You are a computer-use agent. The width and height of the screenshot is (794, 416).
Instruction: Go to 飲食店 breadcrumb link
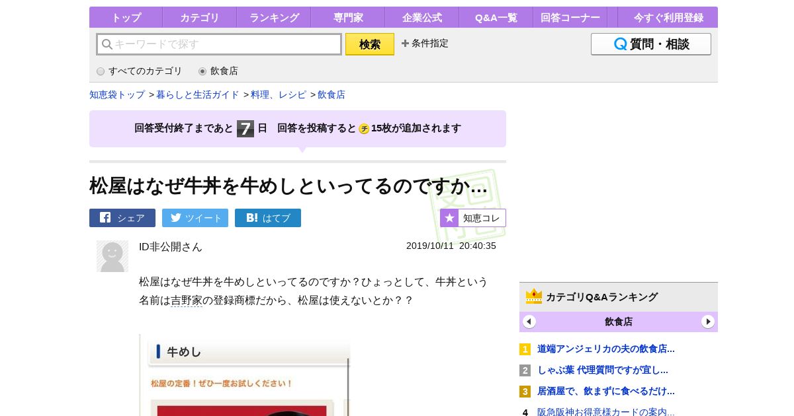331,94
